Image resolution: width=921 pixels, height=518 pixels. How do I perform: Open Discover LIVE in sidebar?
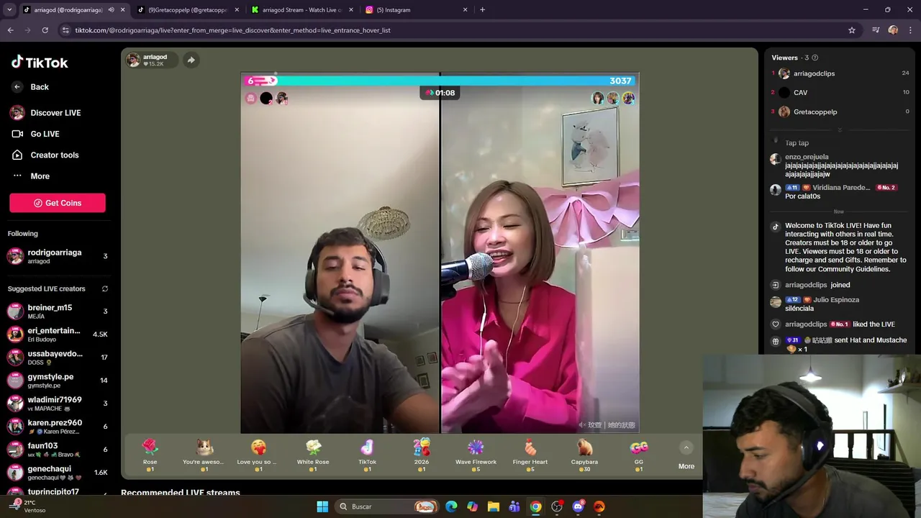(x=46, y=113)
